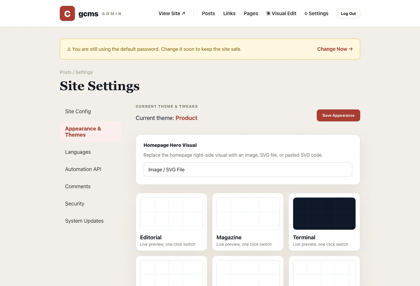
Task: Open Automation API settings section
Action: [x=90, y=169]
